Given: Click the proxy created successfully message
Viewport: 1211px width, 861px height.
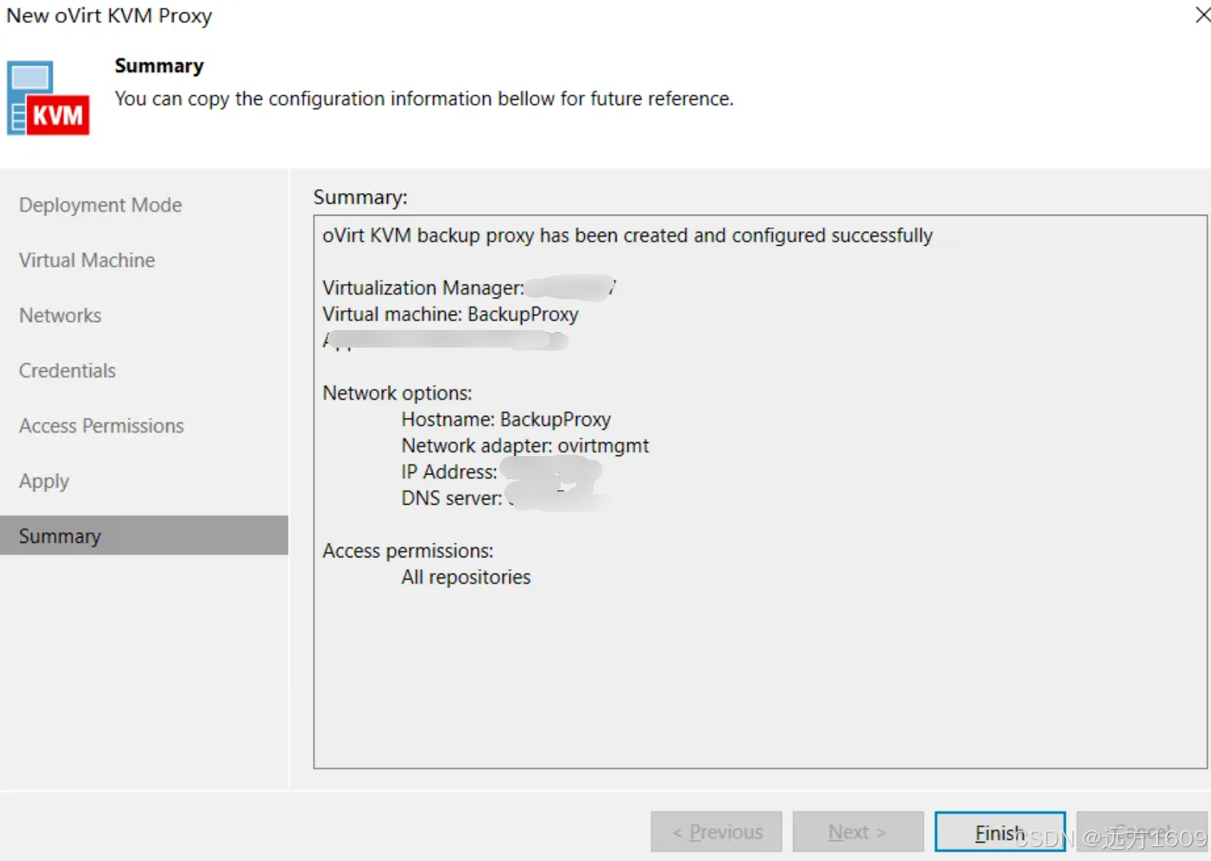Looking at the screenshot, I should 627,235.
